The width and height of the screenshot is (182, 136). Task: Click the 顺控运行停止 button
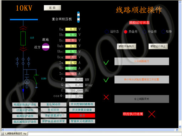(158, 46)
